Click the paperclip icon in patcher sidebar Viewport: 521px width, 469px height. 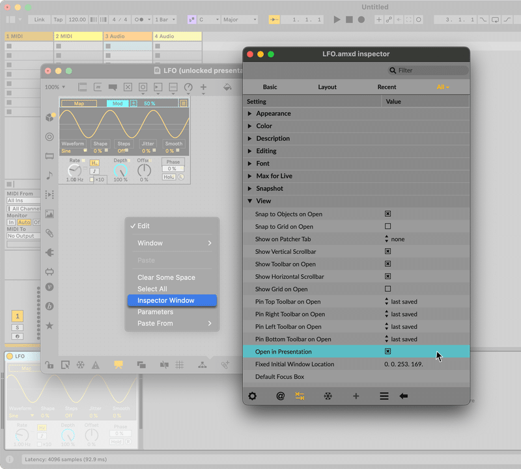click(x=49, y=233)
